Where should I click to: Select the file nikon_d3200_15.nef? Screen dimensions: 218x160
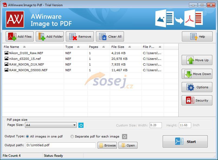(x=25, y=59)
